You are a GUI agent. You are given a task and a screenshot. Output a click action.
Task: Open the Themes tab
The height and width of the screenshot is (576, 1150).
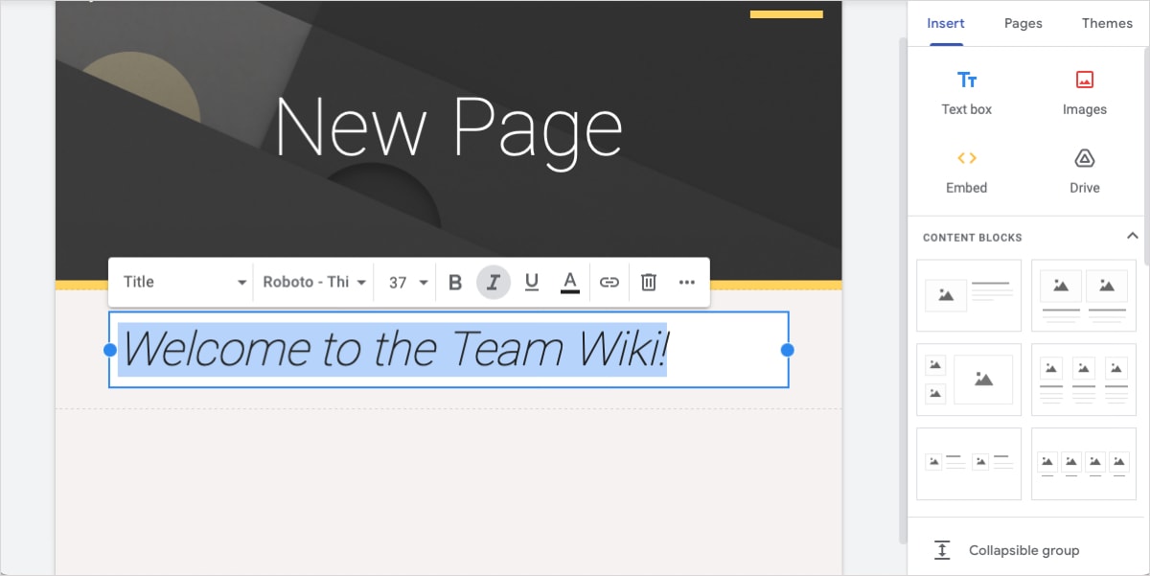(1107, 23)
